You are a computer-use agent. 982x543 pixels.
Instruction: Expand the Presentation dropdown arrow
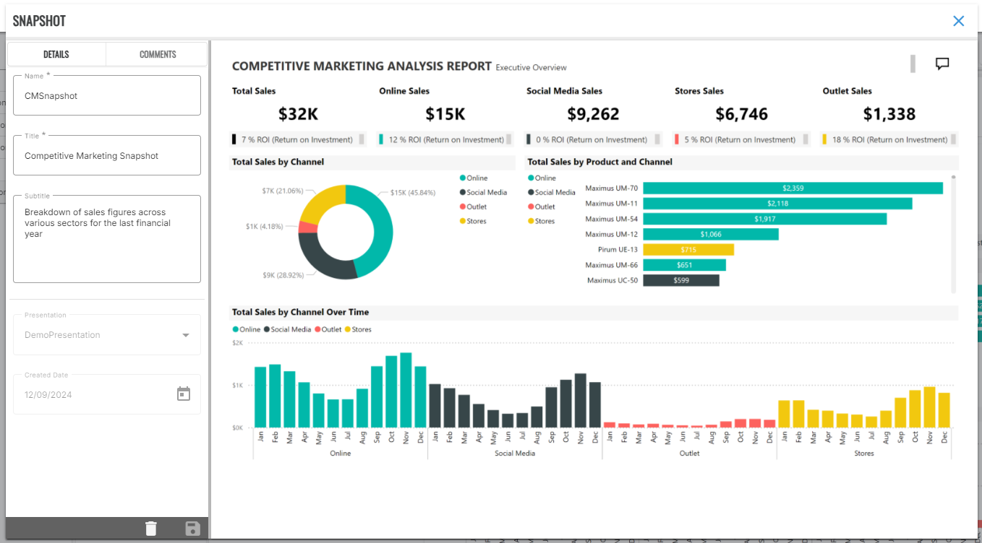(186, 335)
